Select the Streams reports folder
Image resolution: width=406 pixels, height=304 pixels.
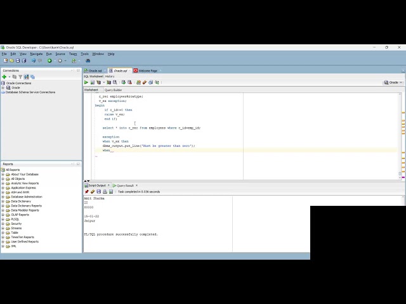click(16, 228)
